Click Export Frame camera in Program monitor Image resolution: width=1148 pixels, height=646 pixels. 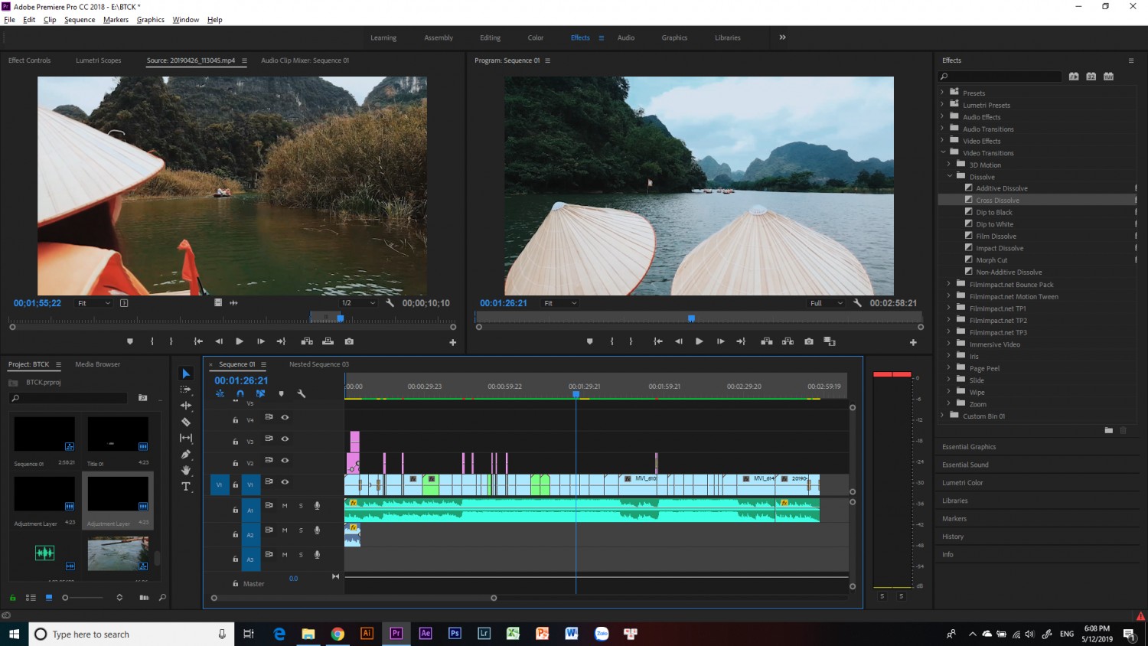click(x=809, y=341)
